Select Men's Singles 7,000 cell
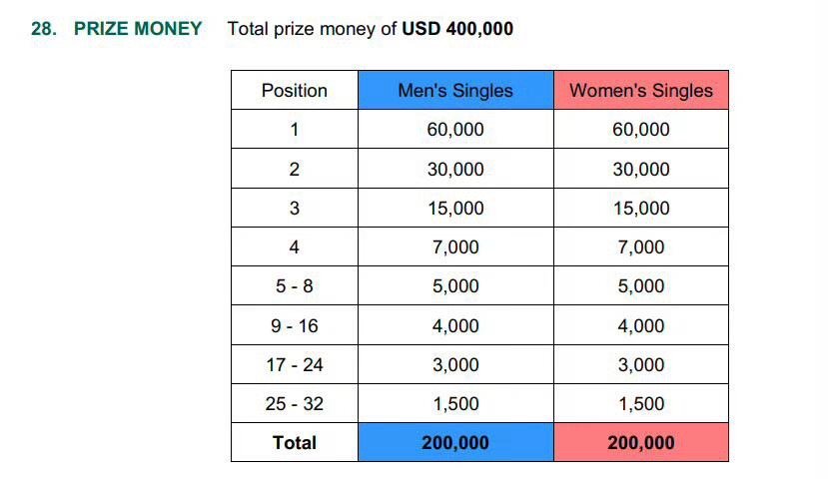828x479 pixels. 455,246
